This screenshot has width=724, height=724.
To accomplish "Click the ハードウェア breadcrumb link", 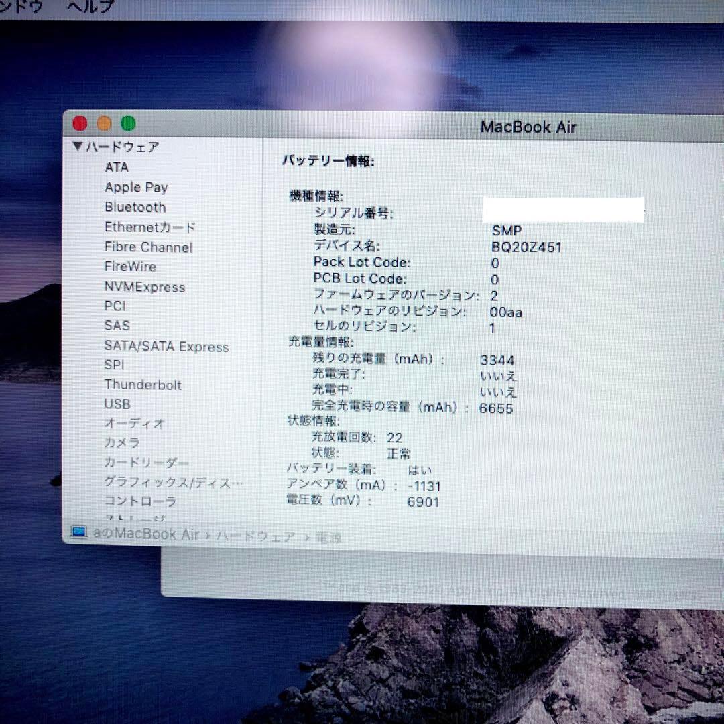I will 255,536.
